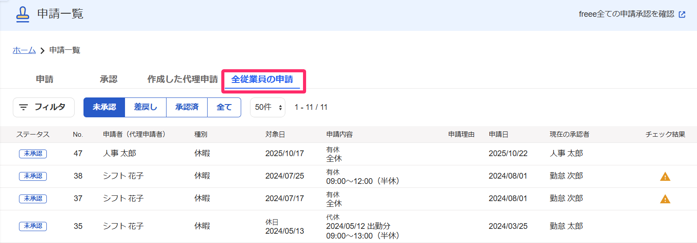Click the 申請者（代理申請者） column header
Viewport: 697px width, 243px height.
coord(134,135)
